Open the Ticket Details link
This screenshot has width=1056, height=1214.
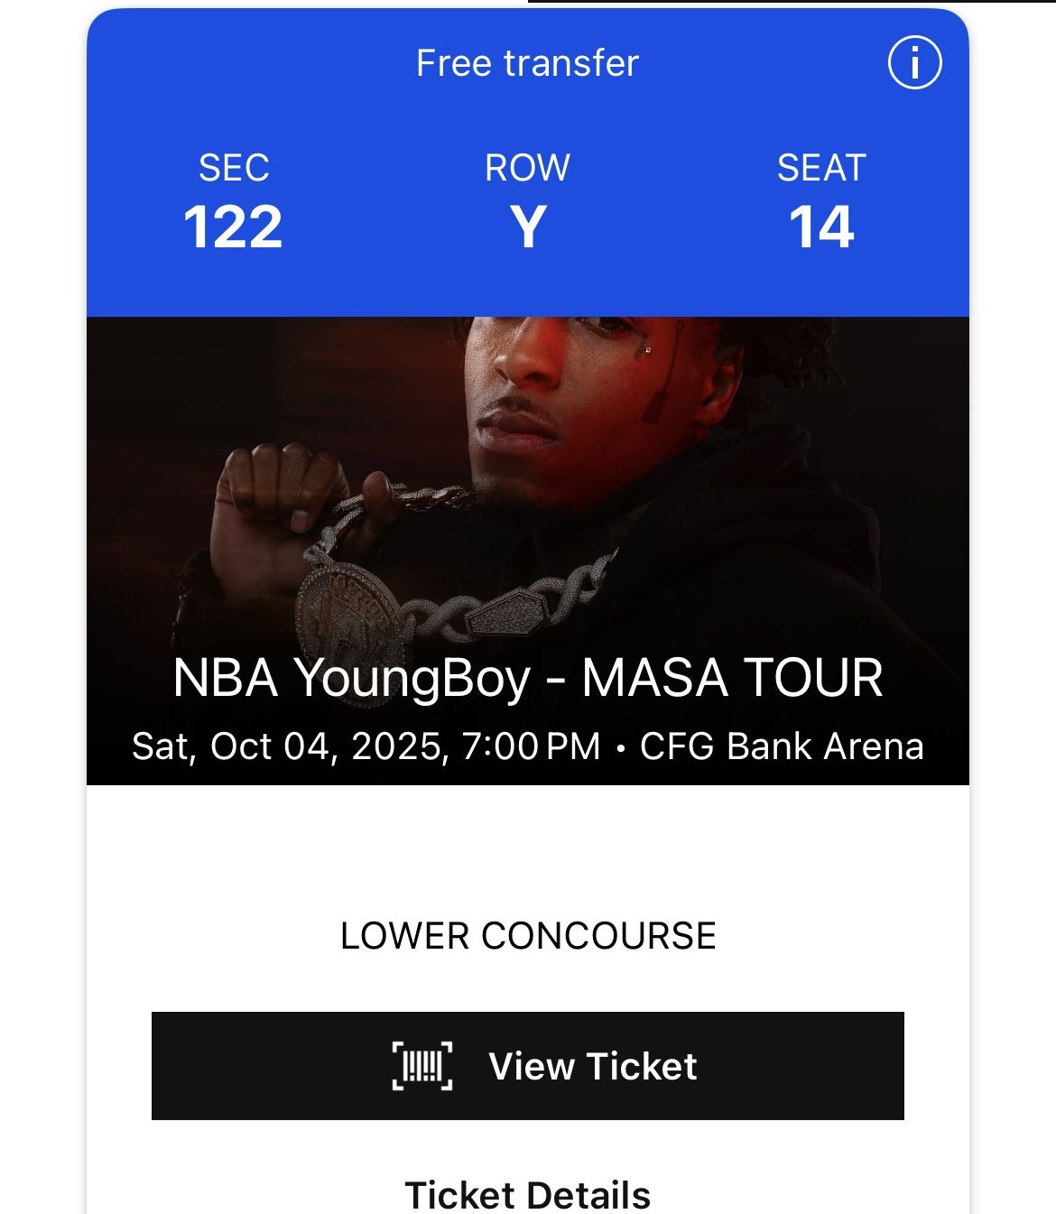[x=527, y=1194]
